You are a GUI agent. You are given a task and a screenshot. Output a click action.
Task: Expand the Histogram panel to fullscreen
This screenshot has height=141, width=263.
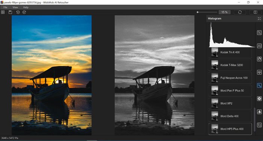click(259, 19)
